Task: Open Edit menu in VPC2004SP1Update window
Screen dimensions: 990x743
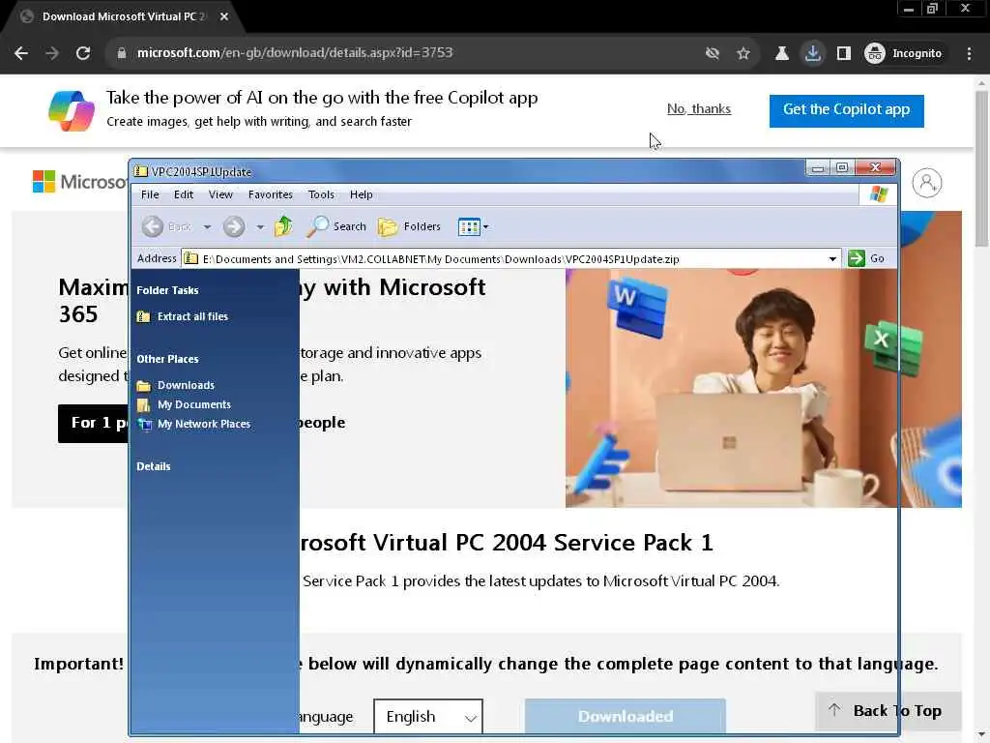Action: click(x=183, y=194)
